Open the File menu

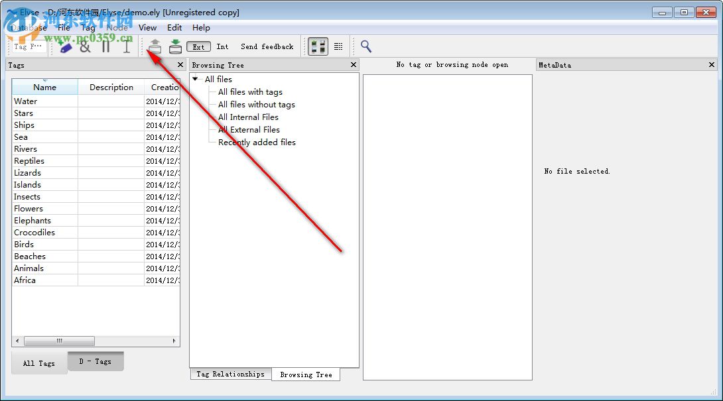(64, 28)
